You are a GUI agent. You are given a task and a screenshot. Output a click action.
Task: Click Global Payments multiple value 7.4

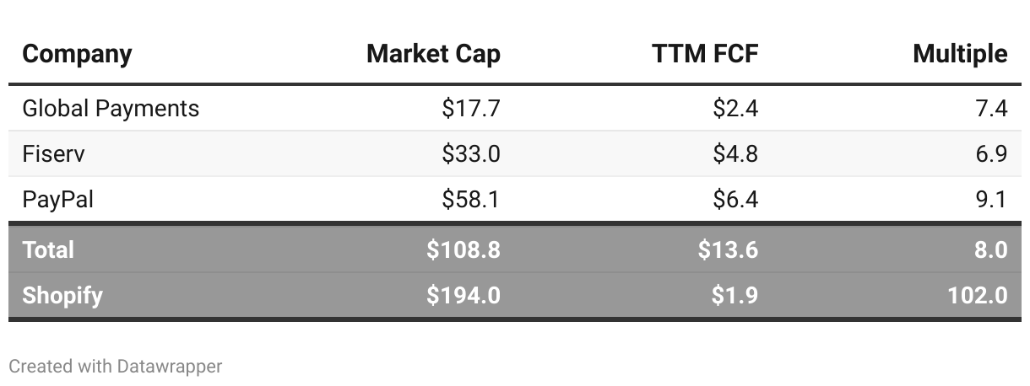pos(991,109)
